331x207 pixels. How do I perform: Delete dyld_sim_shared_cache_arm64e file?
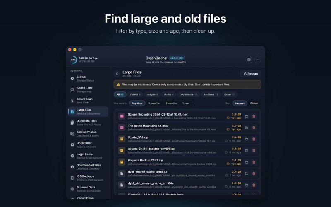254,185
